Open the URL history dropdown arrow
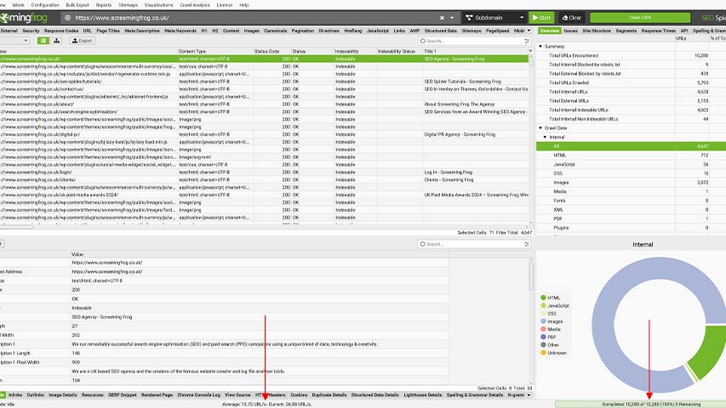726x408 pixels. [453, 17]
